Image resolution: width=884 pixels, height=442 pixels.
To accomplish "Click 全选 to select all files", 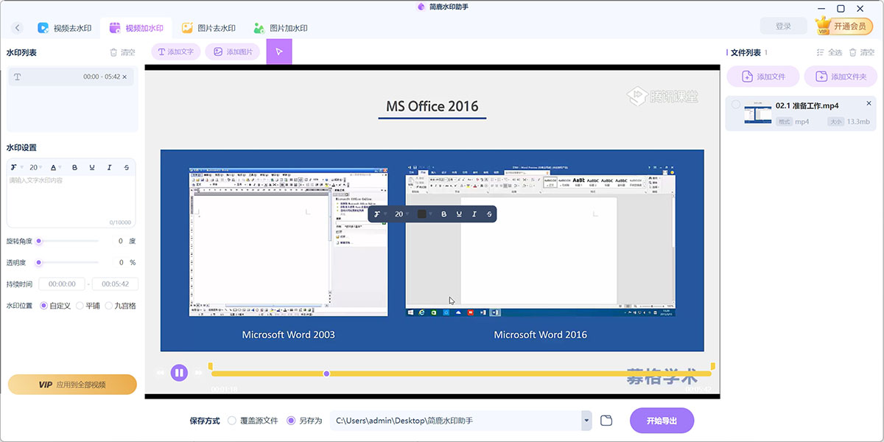I will click(x=829, y=52).
